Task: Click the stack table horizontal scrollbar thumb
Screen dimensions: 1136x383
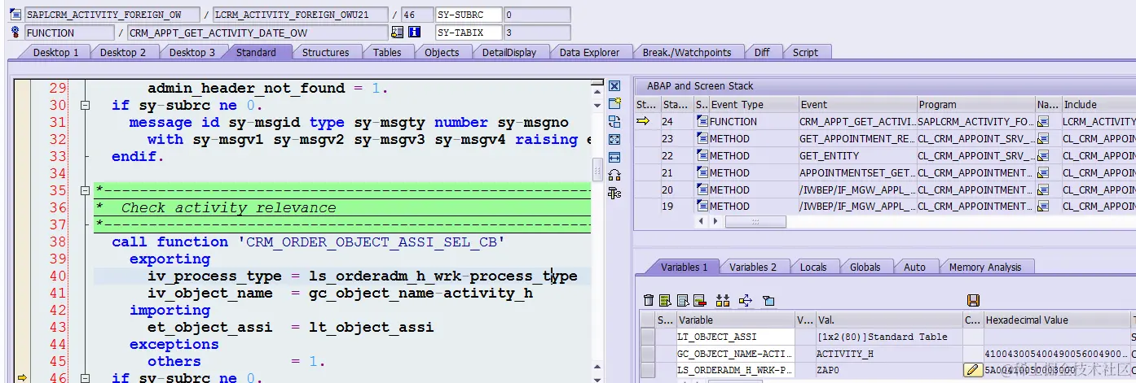Action: [755, 221]
